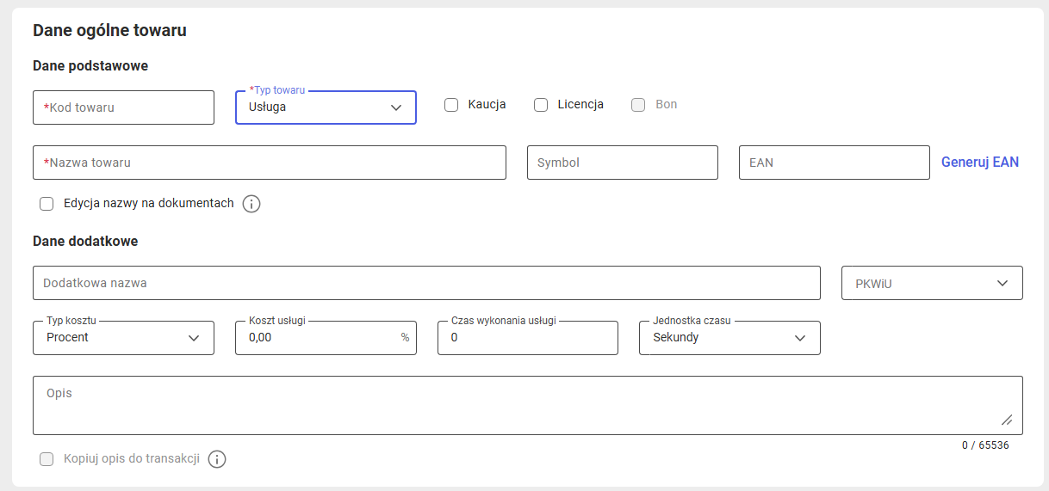This screenshot has width=1049, height=491.
Task: Focus the Koszt usługi field
Action: (x=326, y=338)
